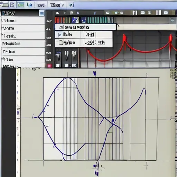Screen dimensions: 177x177
Task: Select the right fork-shaped mixer icon
Action: (x=74, y=55)
